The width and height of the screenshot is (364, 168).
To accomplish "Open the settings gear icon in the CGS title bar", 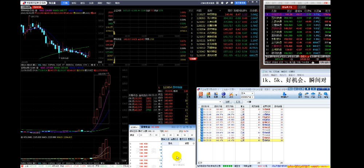I will point(222,3).
